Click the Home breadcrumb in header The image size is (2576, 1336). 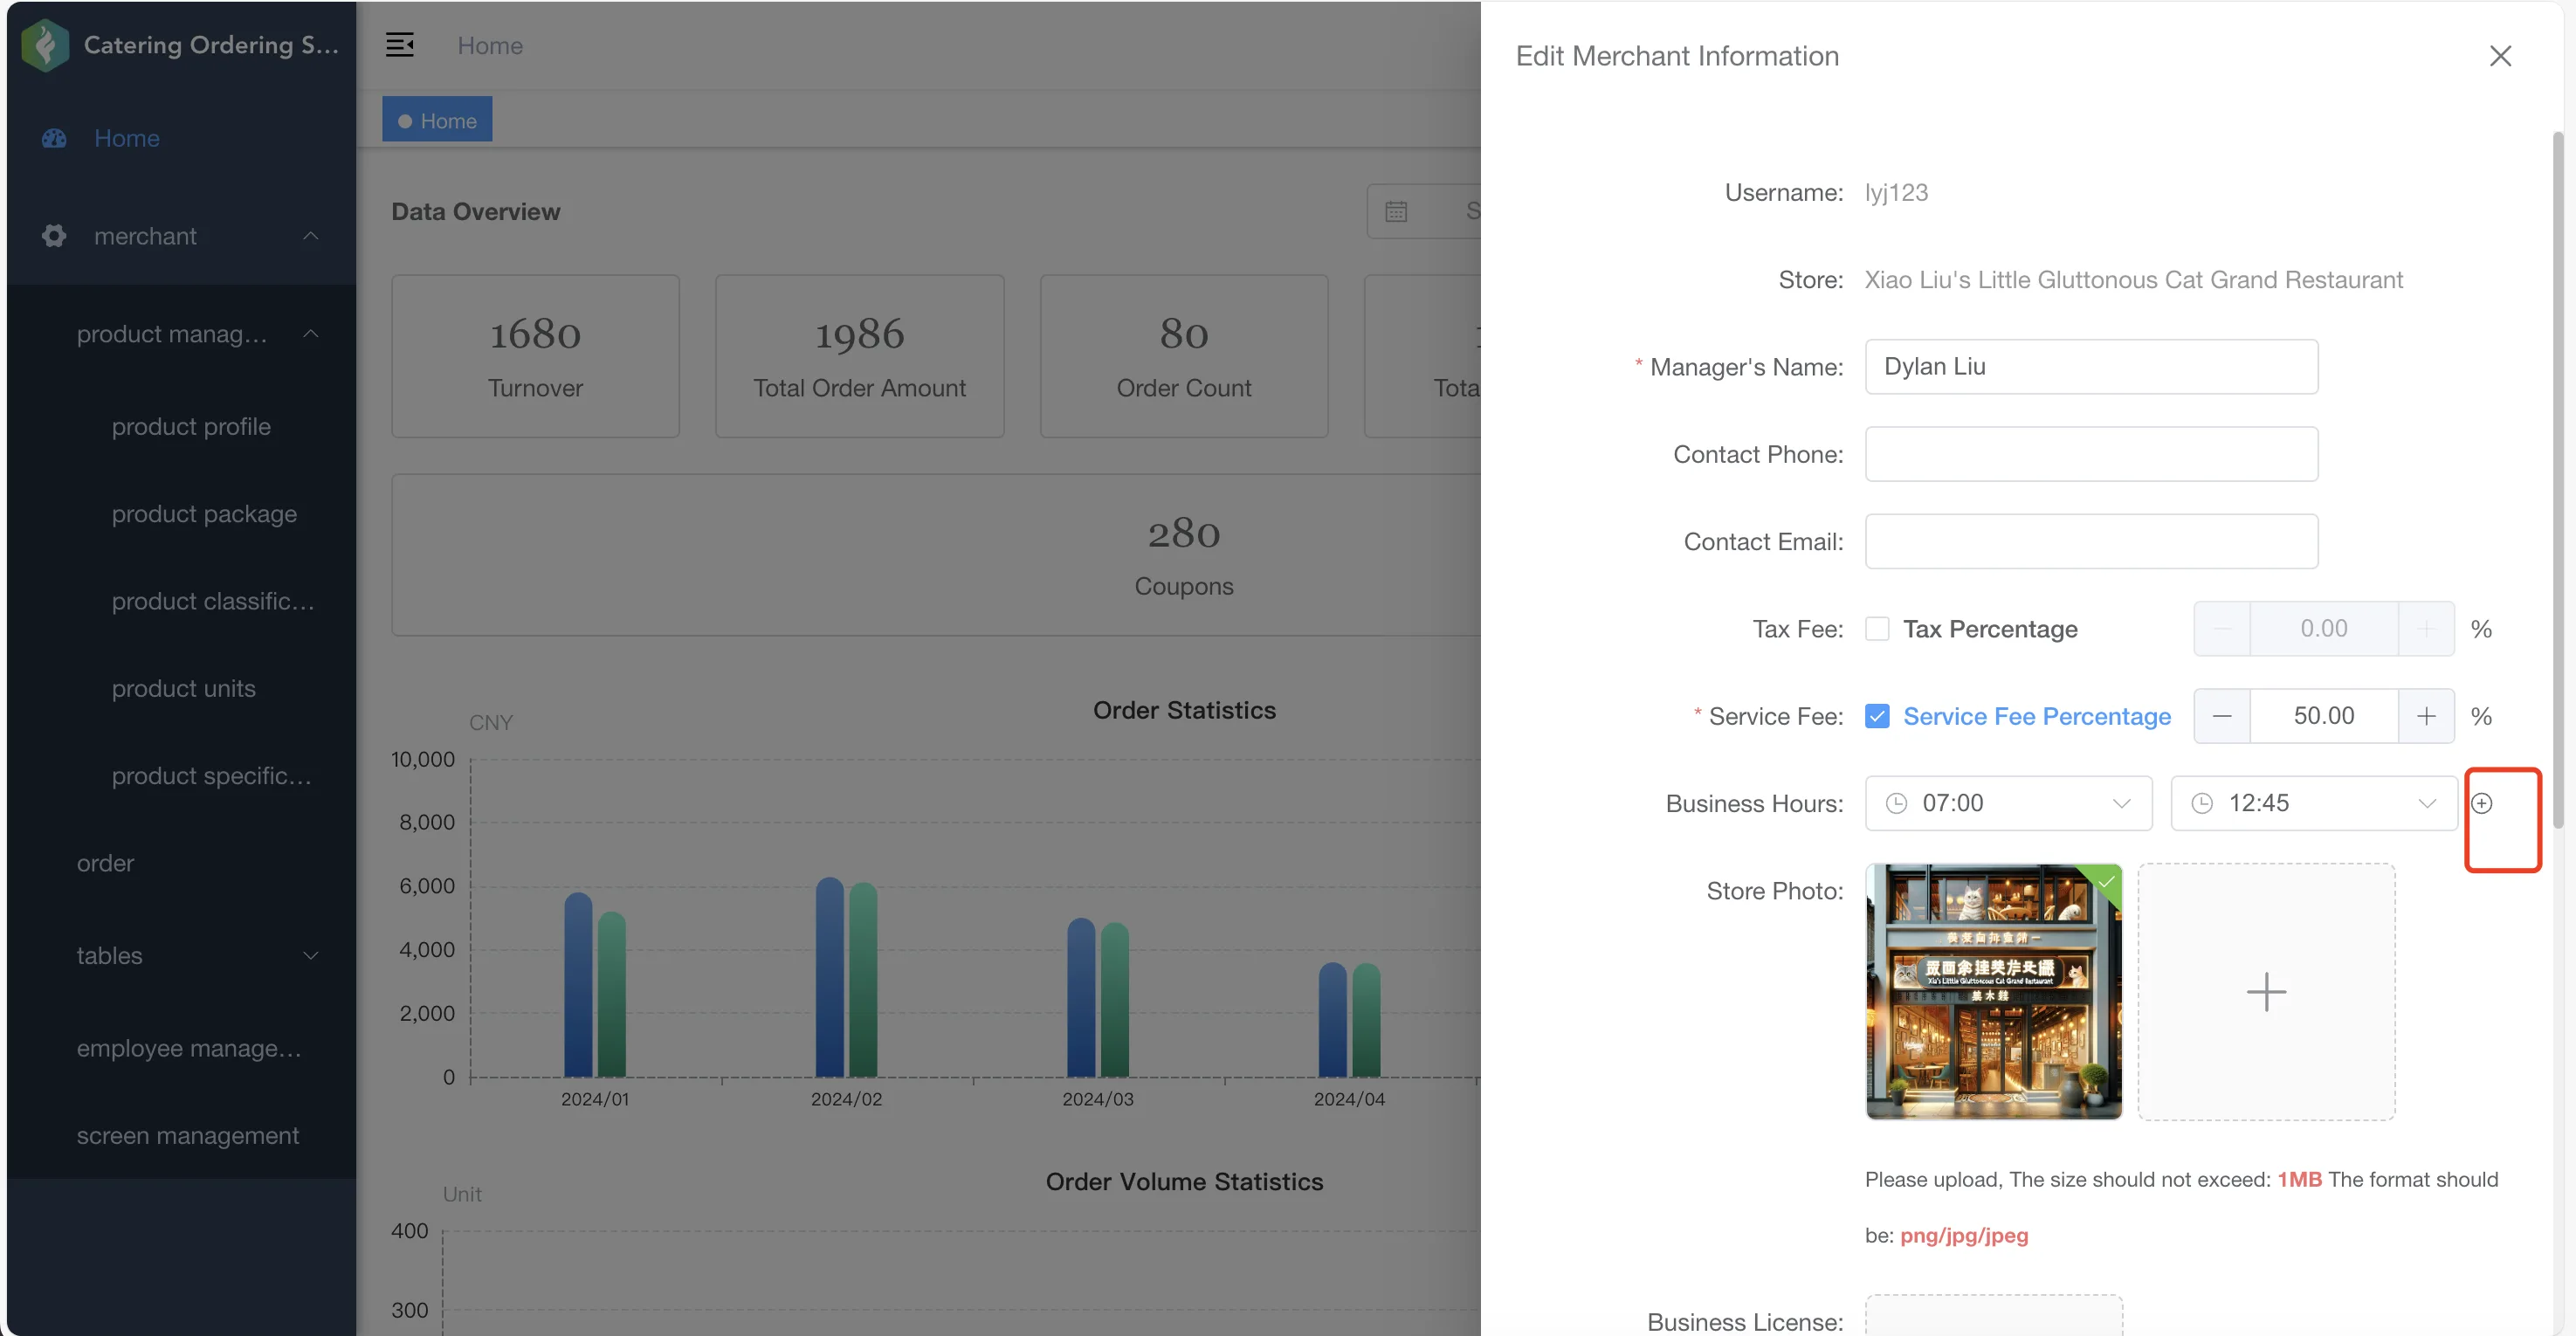coord(490,46)
